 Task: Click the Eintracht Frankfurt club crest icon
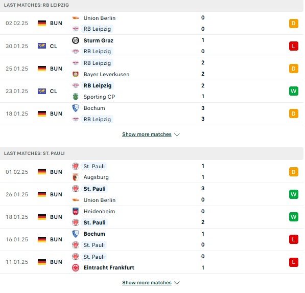click(76, 268)
